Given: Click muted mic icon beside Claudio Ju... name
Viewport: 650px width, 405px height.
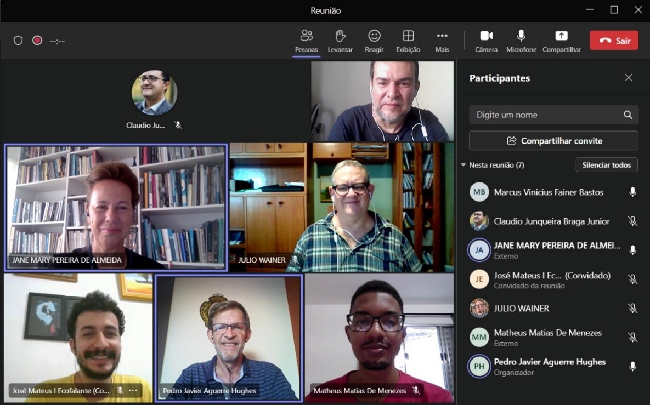Looking at the screenshot, I should click(x=178, y=125).
